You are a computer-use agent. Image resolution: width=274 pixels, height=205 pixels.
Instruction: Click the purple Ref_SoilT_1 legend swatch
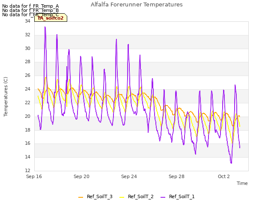tap(163, 197)
